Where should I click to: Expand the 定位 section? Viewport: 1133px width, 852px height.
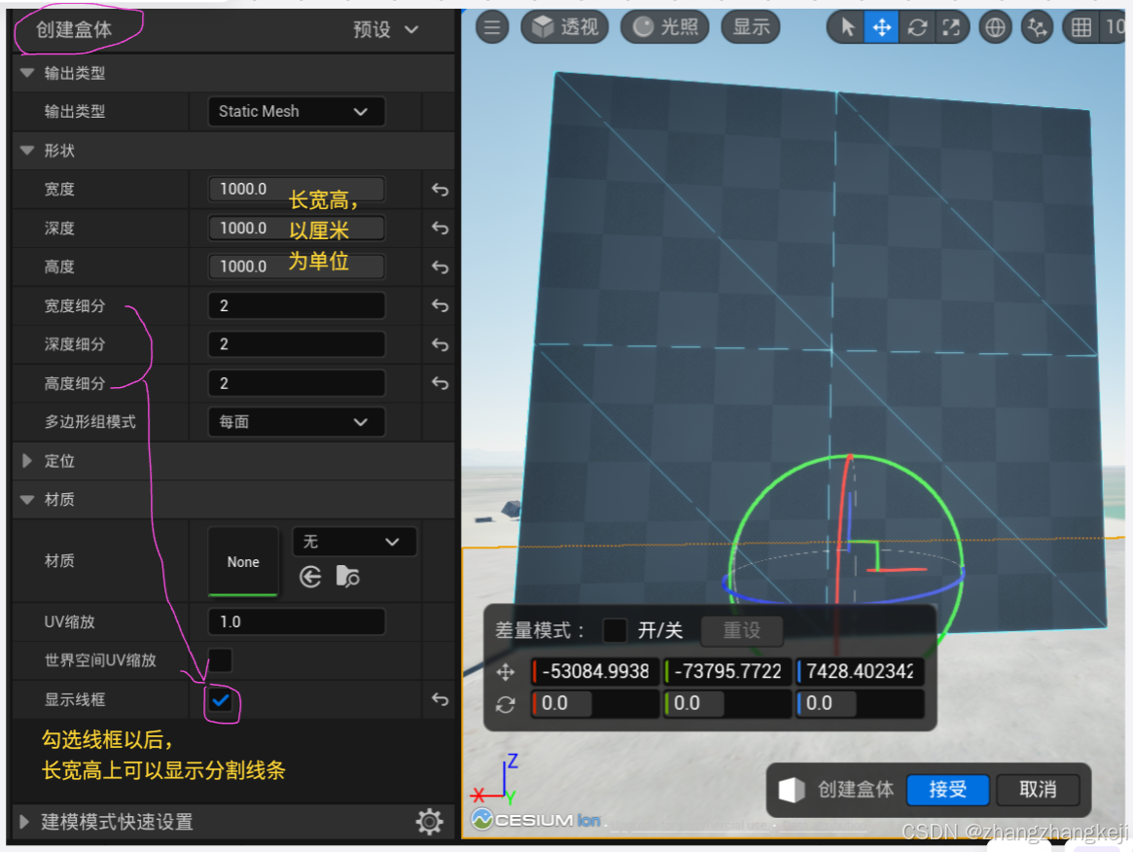coord(26,461)
